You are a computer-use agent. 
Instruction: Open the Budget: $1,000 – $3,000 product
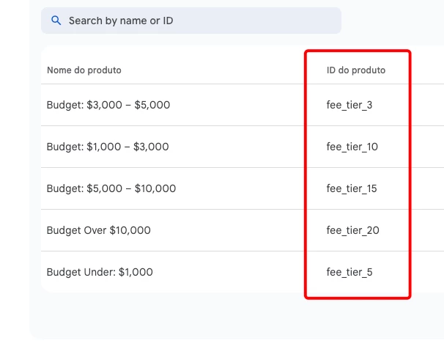[108, 147]
